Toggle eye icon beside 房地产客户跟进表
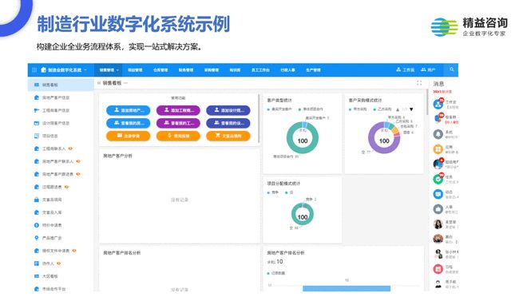The width and height of the screenshot is (527, 297). click(x=78, y=174)
